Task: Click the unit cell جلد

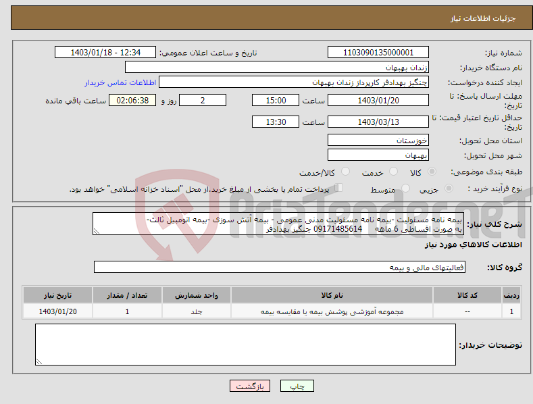Action: coord(197,311)
